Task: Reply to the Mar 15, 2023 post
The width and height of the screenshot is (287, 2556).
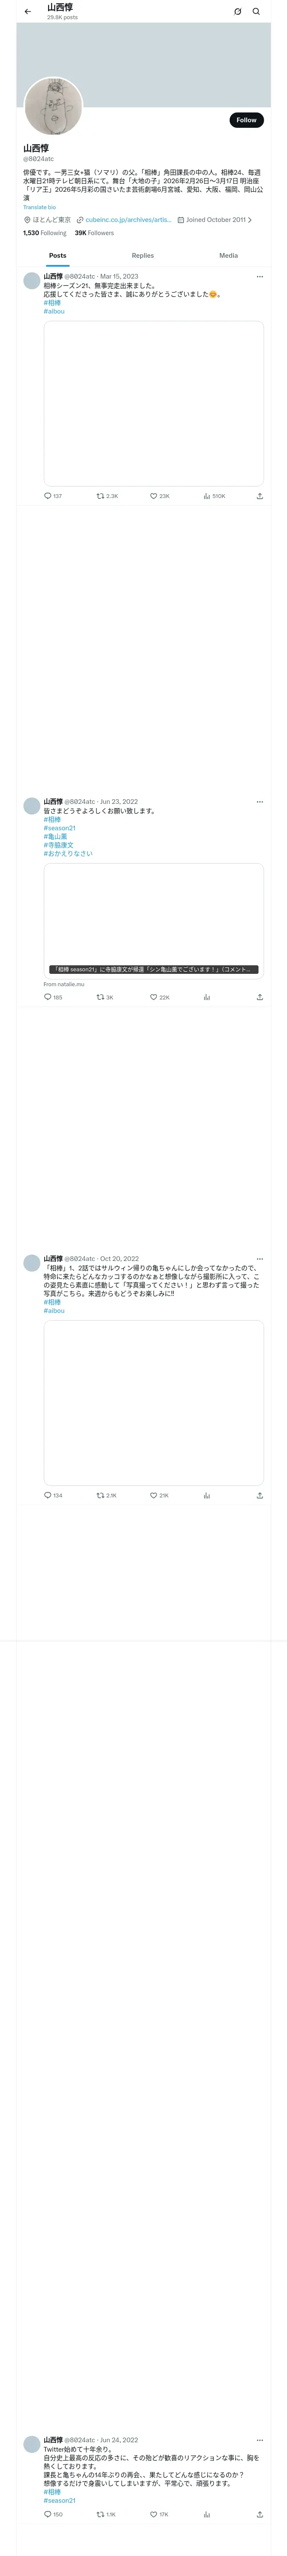Action: [52, 496]
